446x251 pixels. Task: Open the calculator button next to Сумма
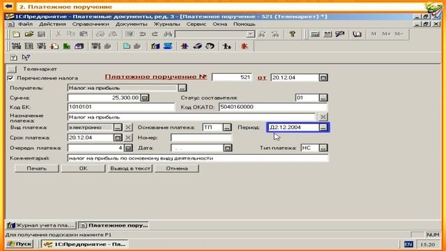coord(145,98)
